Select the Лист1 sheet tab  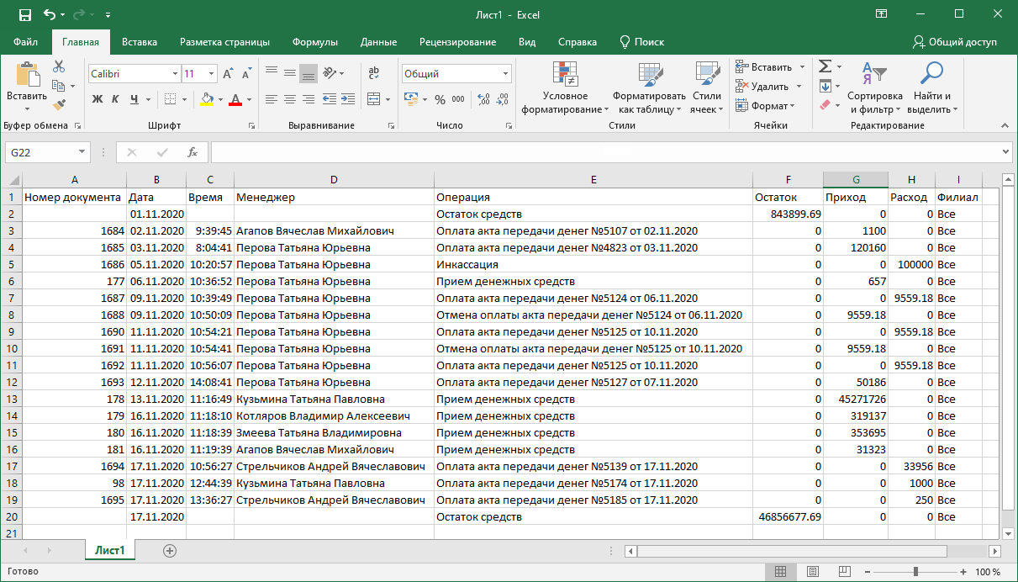click(109, 551)
